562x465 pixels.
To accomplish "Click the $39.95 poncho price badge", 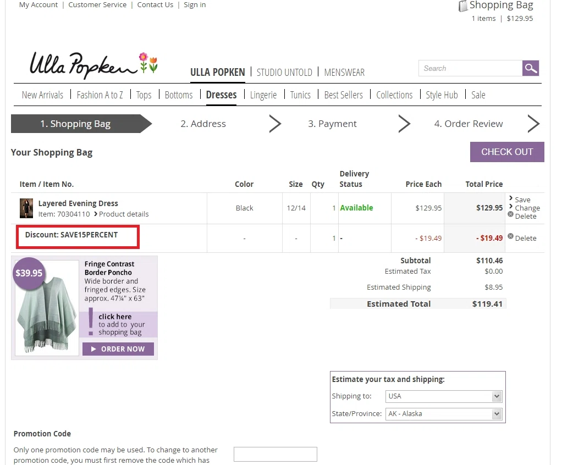I will coord(29,273).
